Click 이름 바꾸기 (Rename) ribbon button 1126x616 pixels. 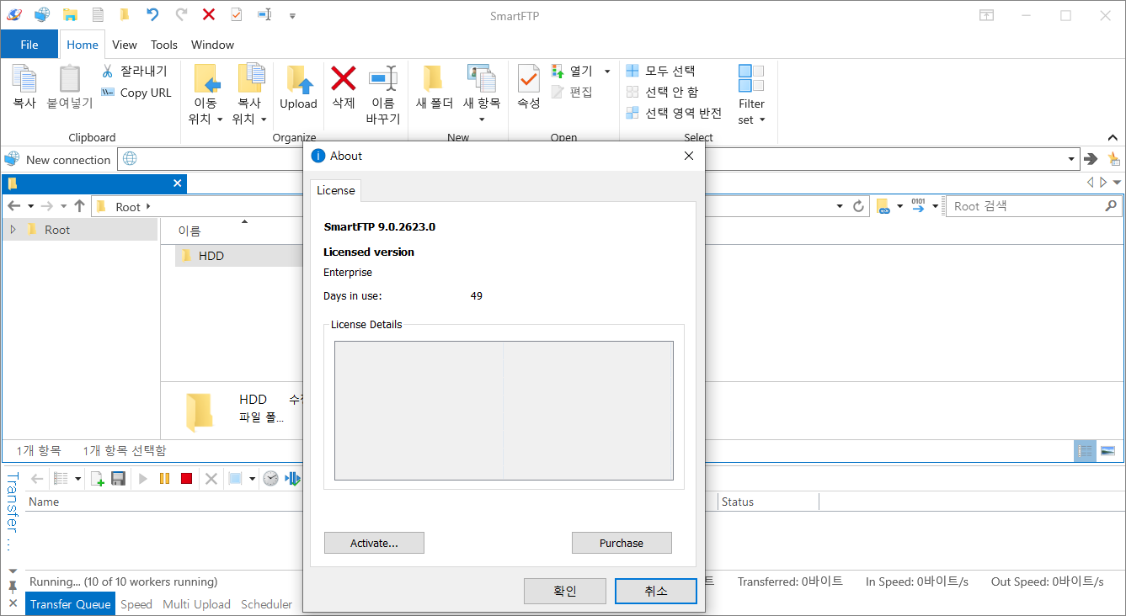point(383,95)
